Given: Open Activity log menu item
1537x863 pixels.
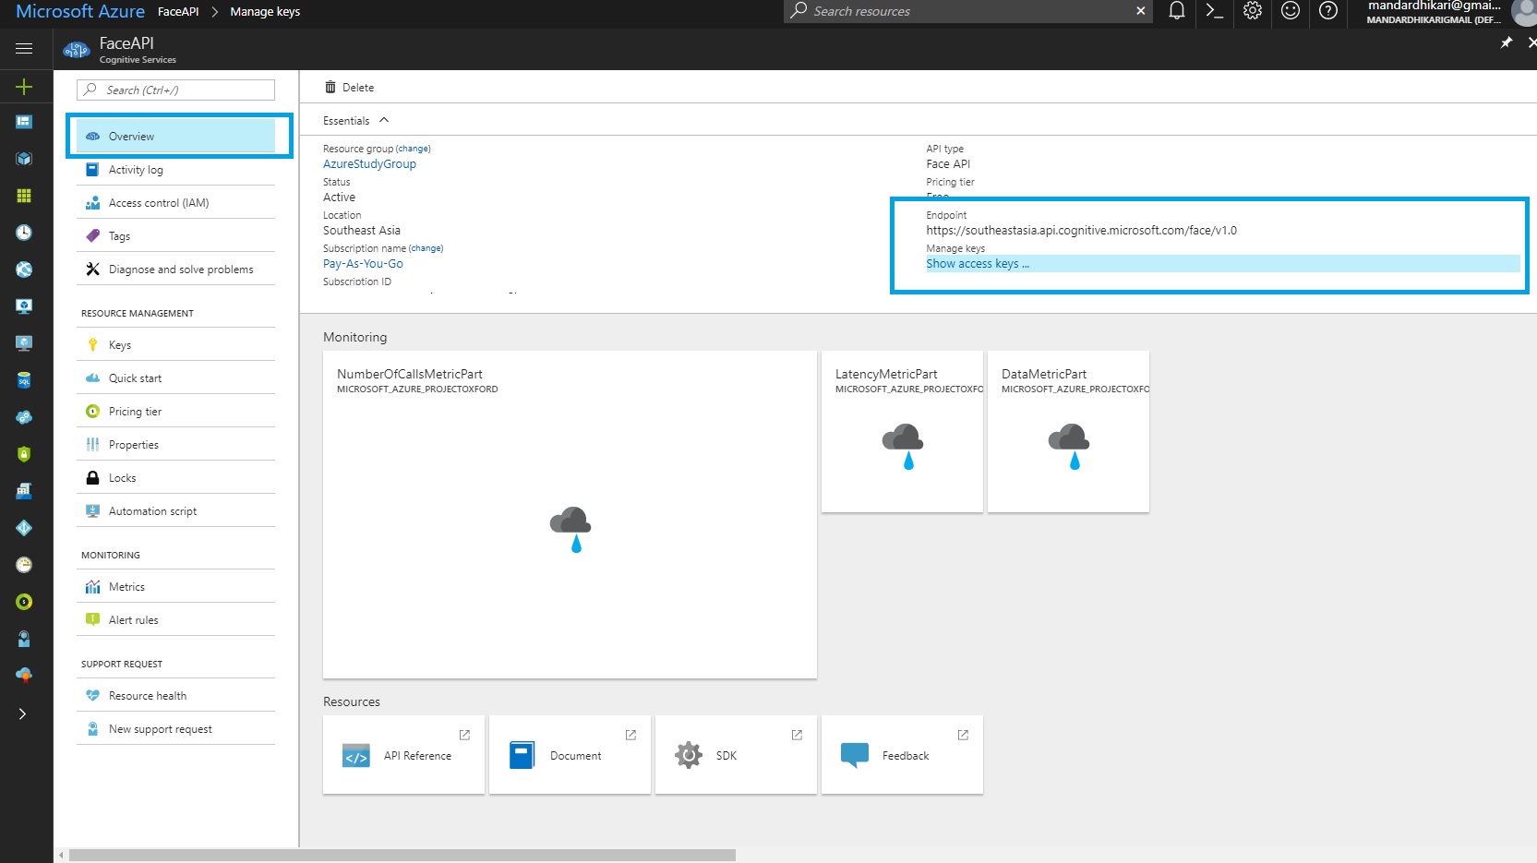Looking at the screenshot, I should 175,170.
